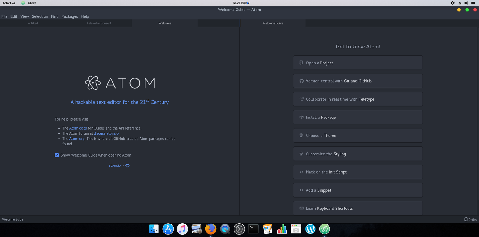Open QuickTime player in dock
The width and height of the screenshot is (479, 237).
pos(225,229)
